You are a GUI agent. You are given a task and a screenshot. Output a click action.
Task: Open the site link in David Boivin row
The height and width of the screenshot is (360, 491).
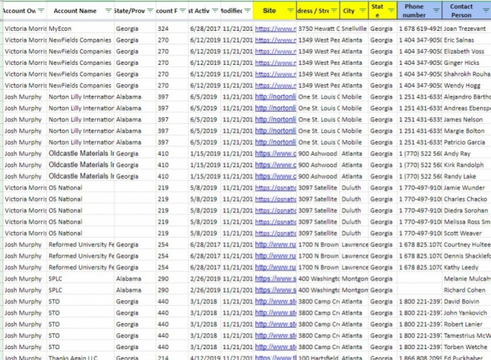[275, 302]
